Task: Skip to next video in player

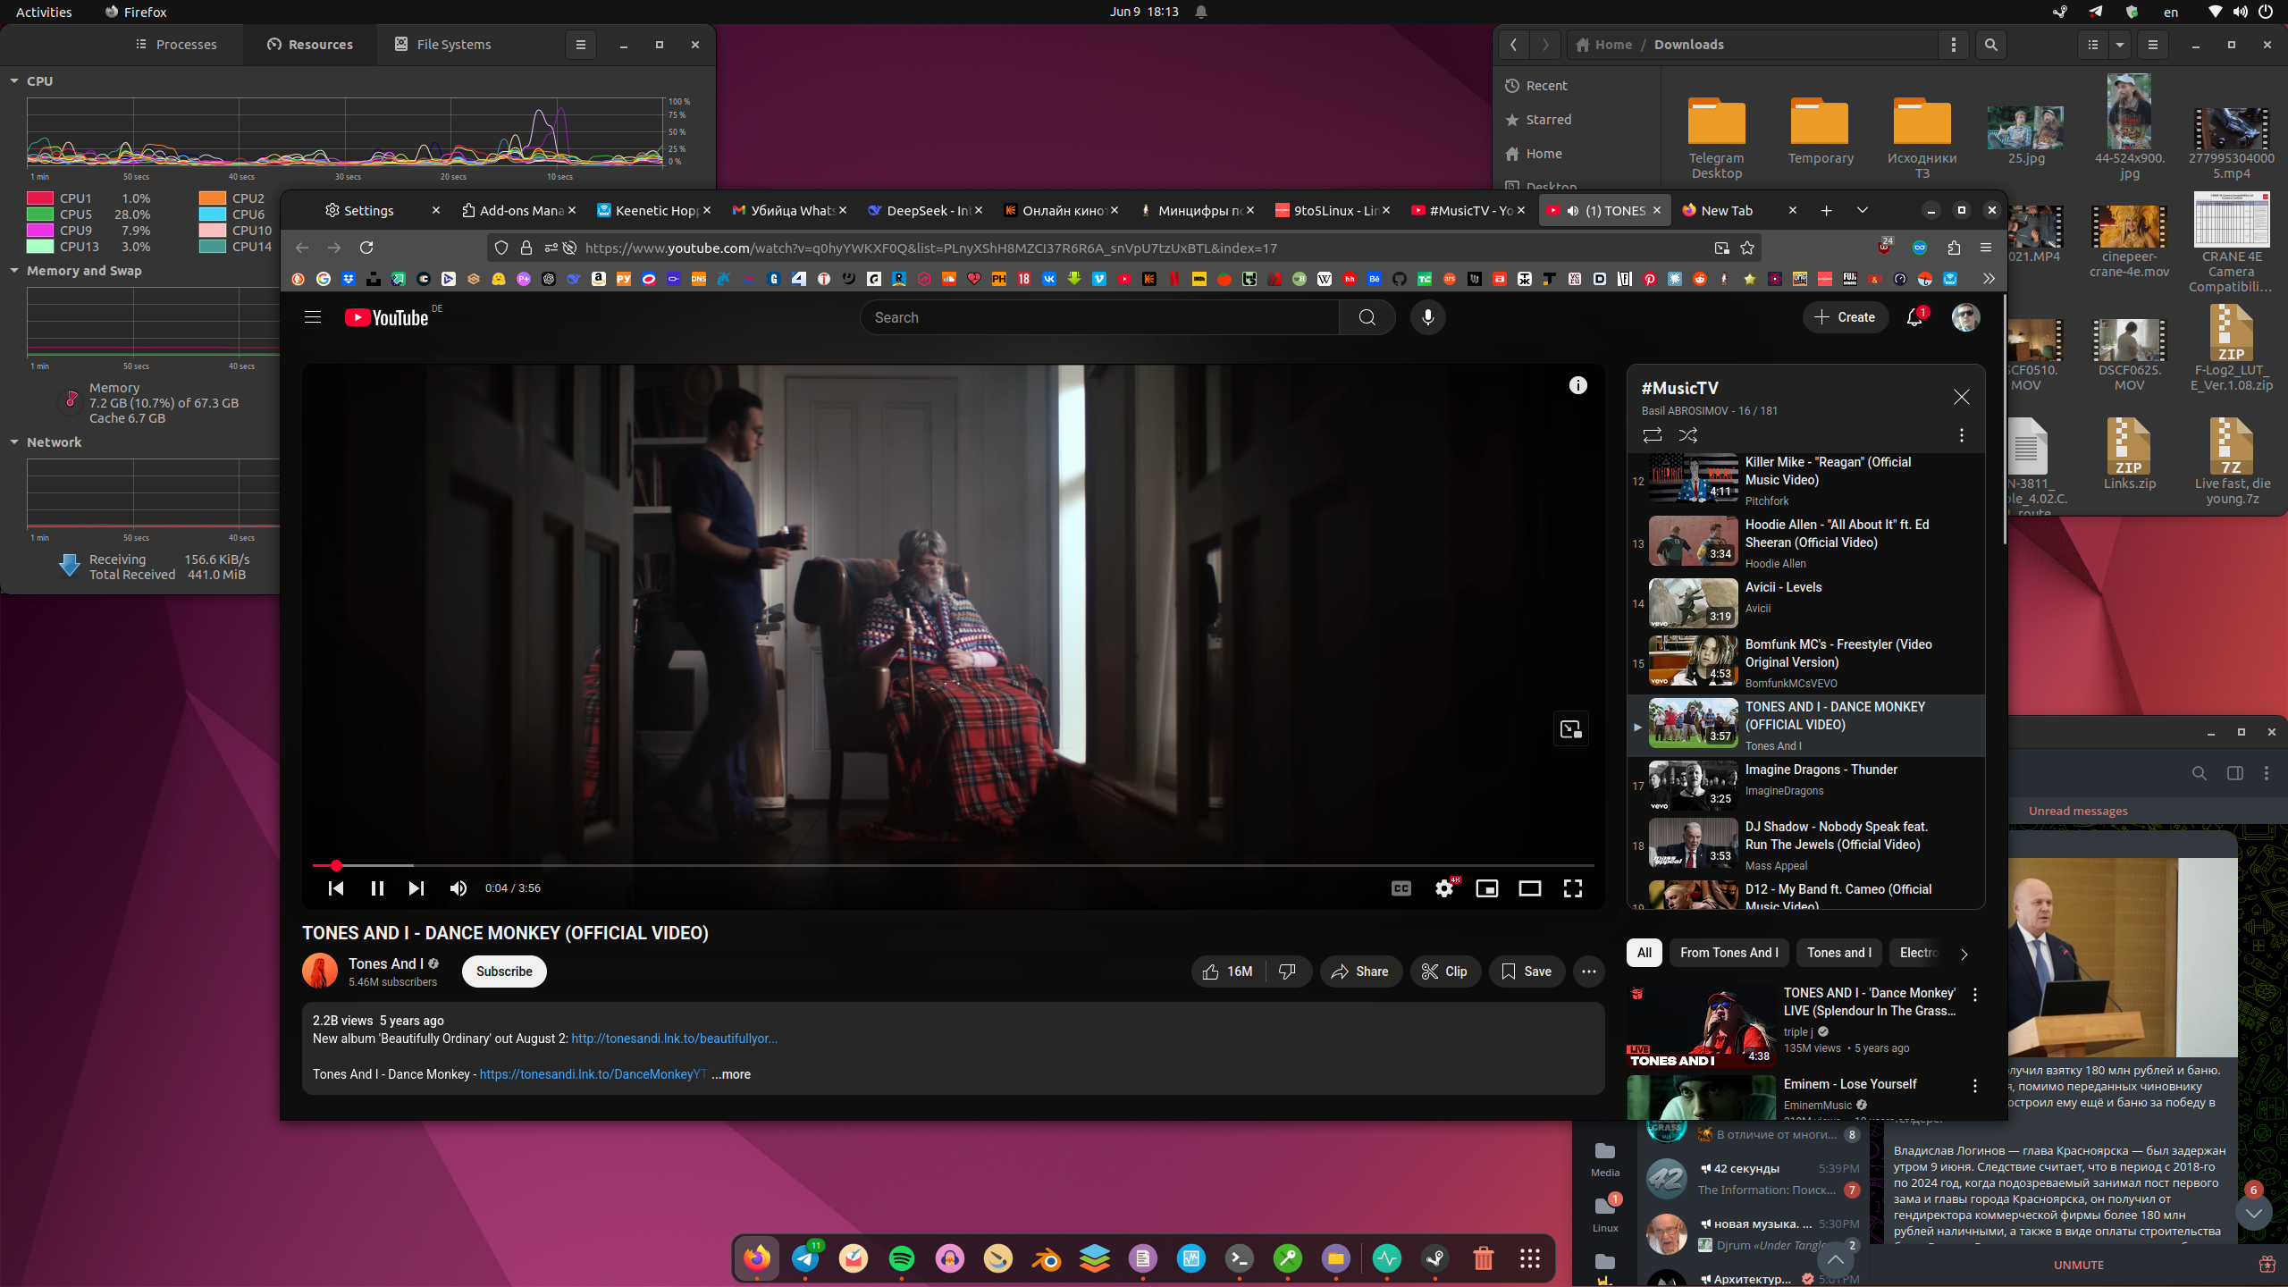Action: pos(416,887)
